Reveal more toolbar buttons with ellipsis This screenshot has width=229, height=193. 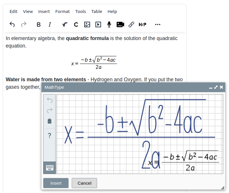[158, 24]
